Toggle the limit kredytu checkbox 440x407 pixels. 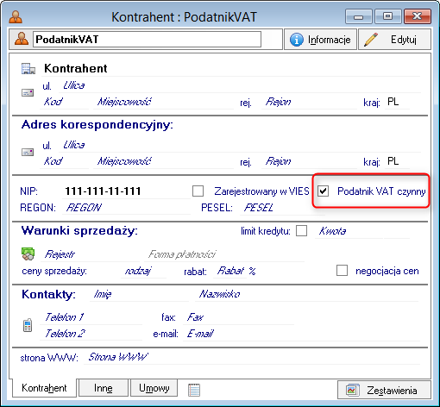point(301,230)
